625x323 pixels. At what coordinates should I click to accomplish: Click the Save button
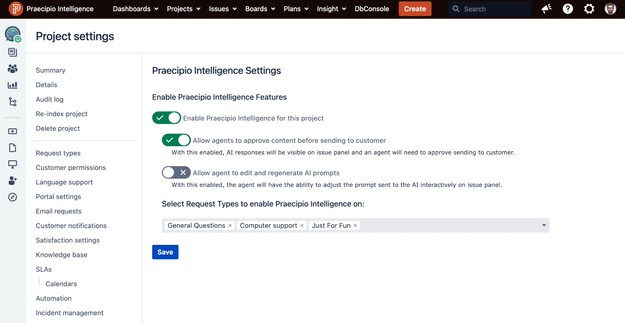pyautogui.click(x=165, y=252)
